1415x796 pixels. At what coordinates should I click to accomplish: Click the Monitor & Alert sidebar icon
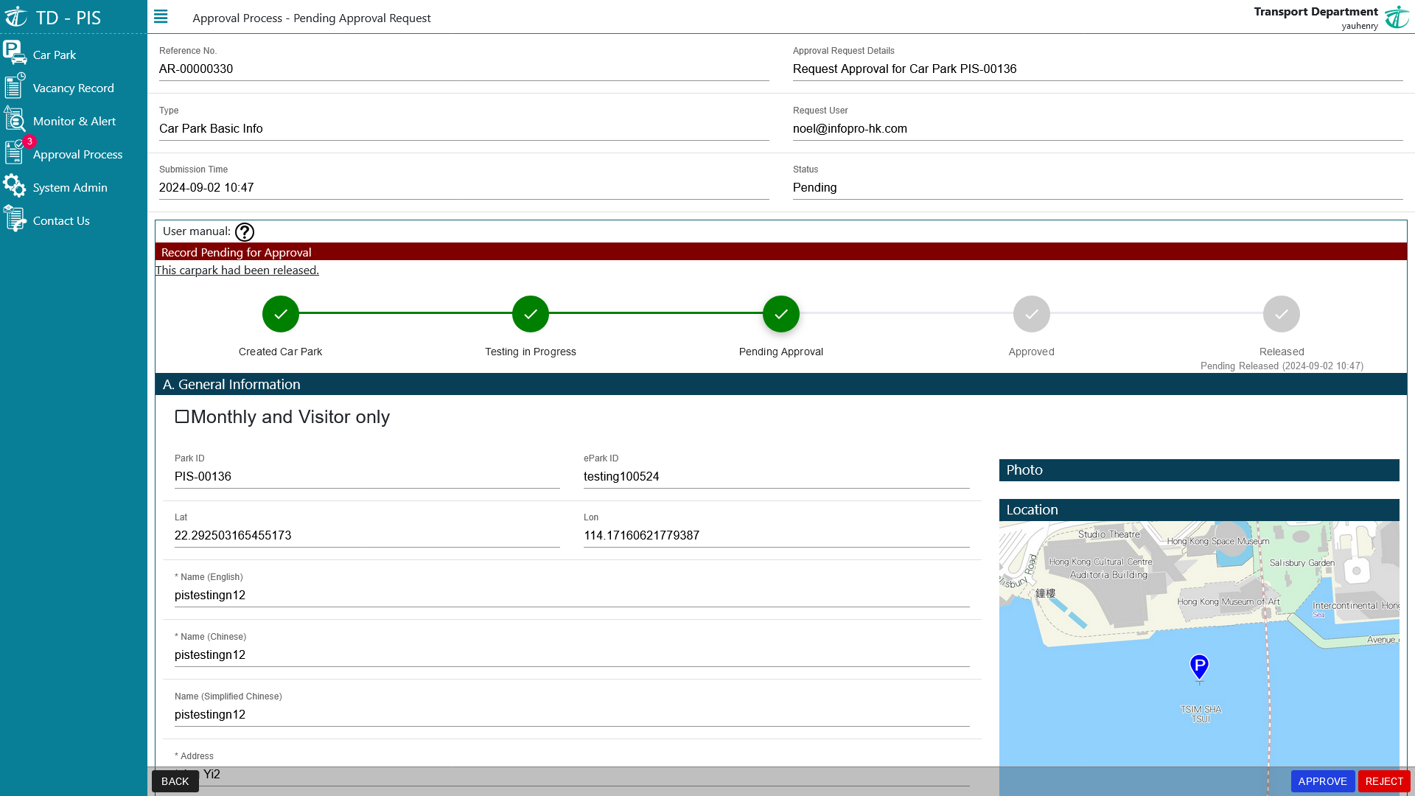pos(15,119)
